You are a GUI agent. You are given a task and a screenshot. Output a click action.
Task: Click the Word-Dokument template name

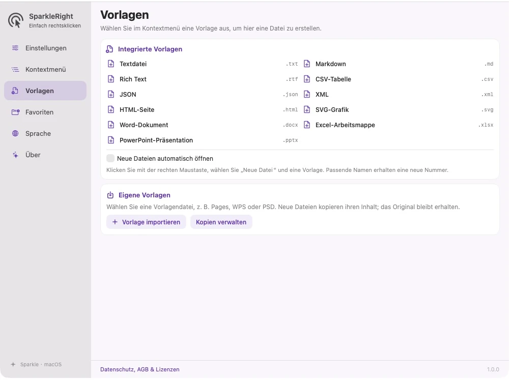(x=144, y=125)
